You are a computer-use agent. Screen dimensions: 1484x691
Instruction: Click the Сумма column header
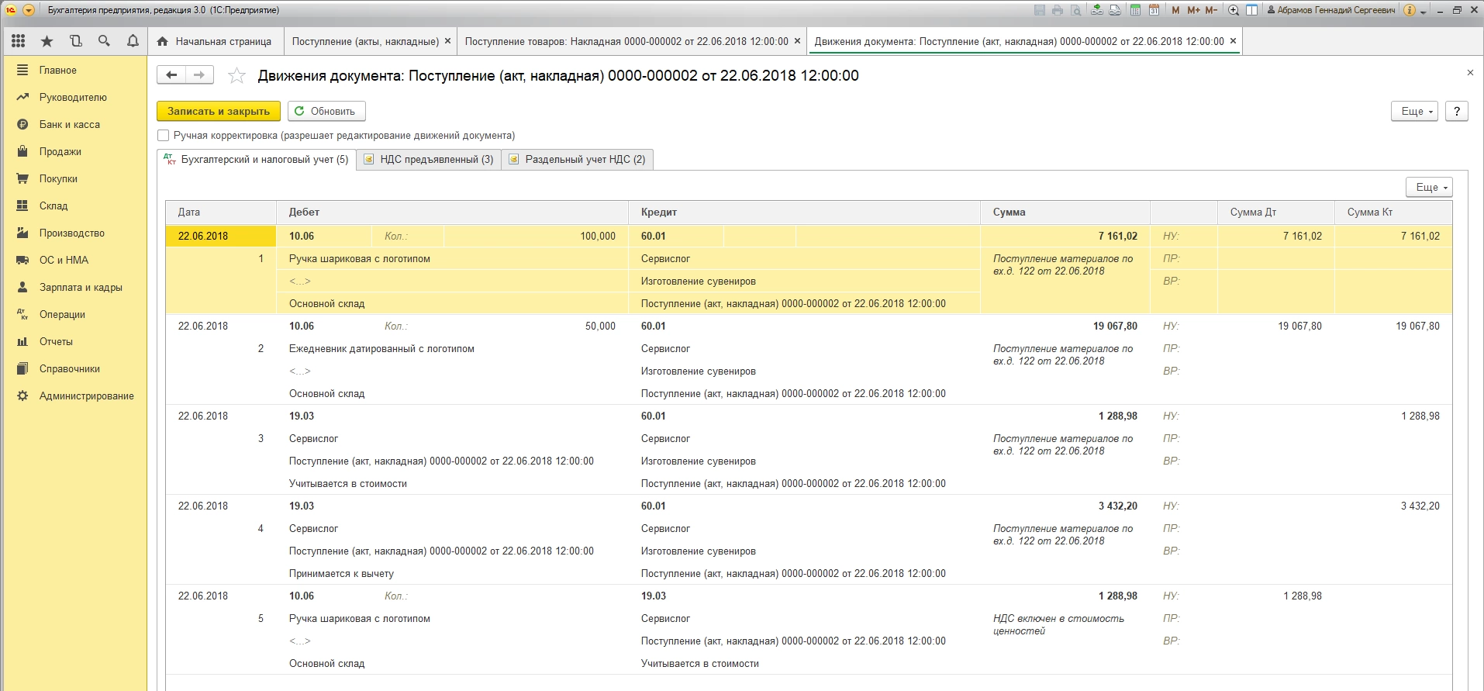[x=1065, y=212]
